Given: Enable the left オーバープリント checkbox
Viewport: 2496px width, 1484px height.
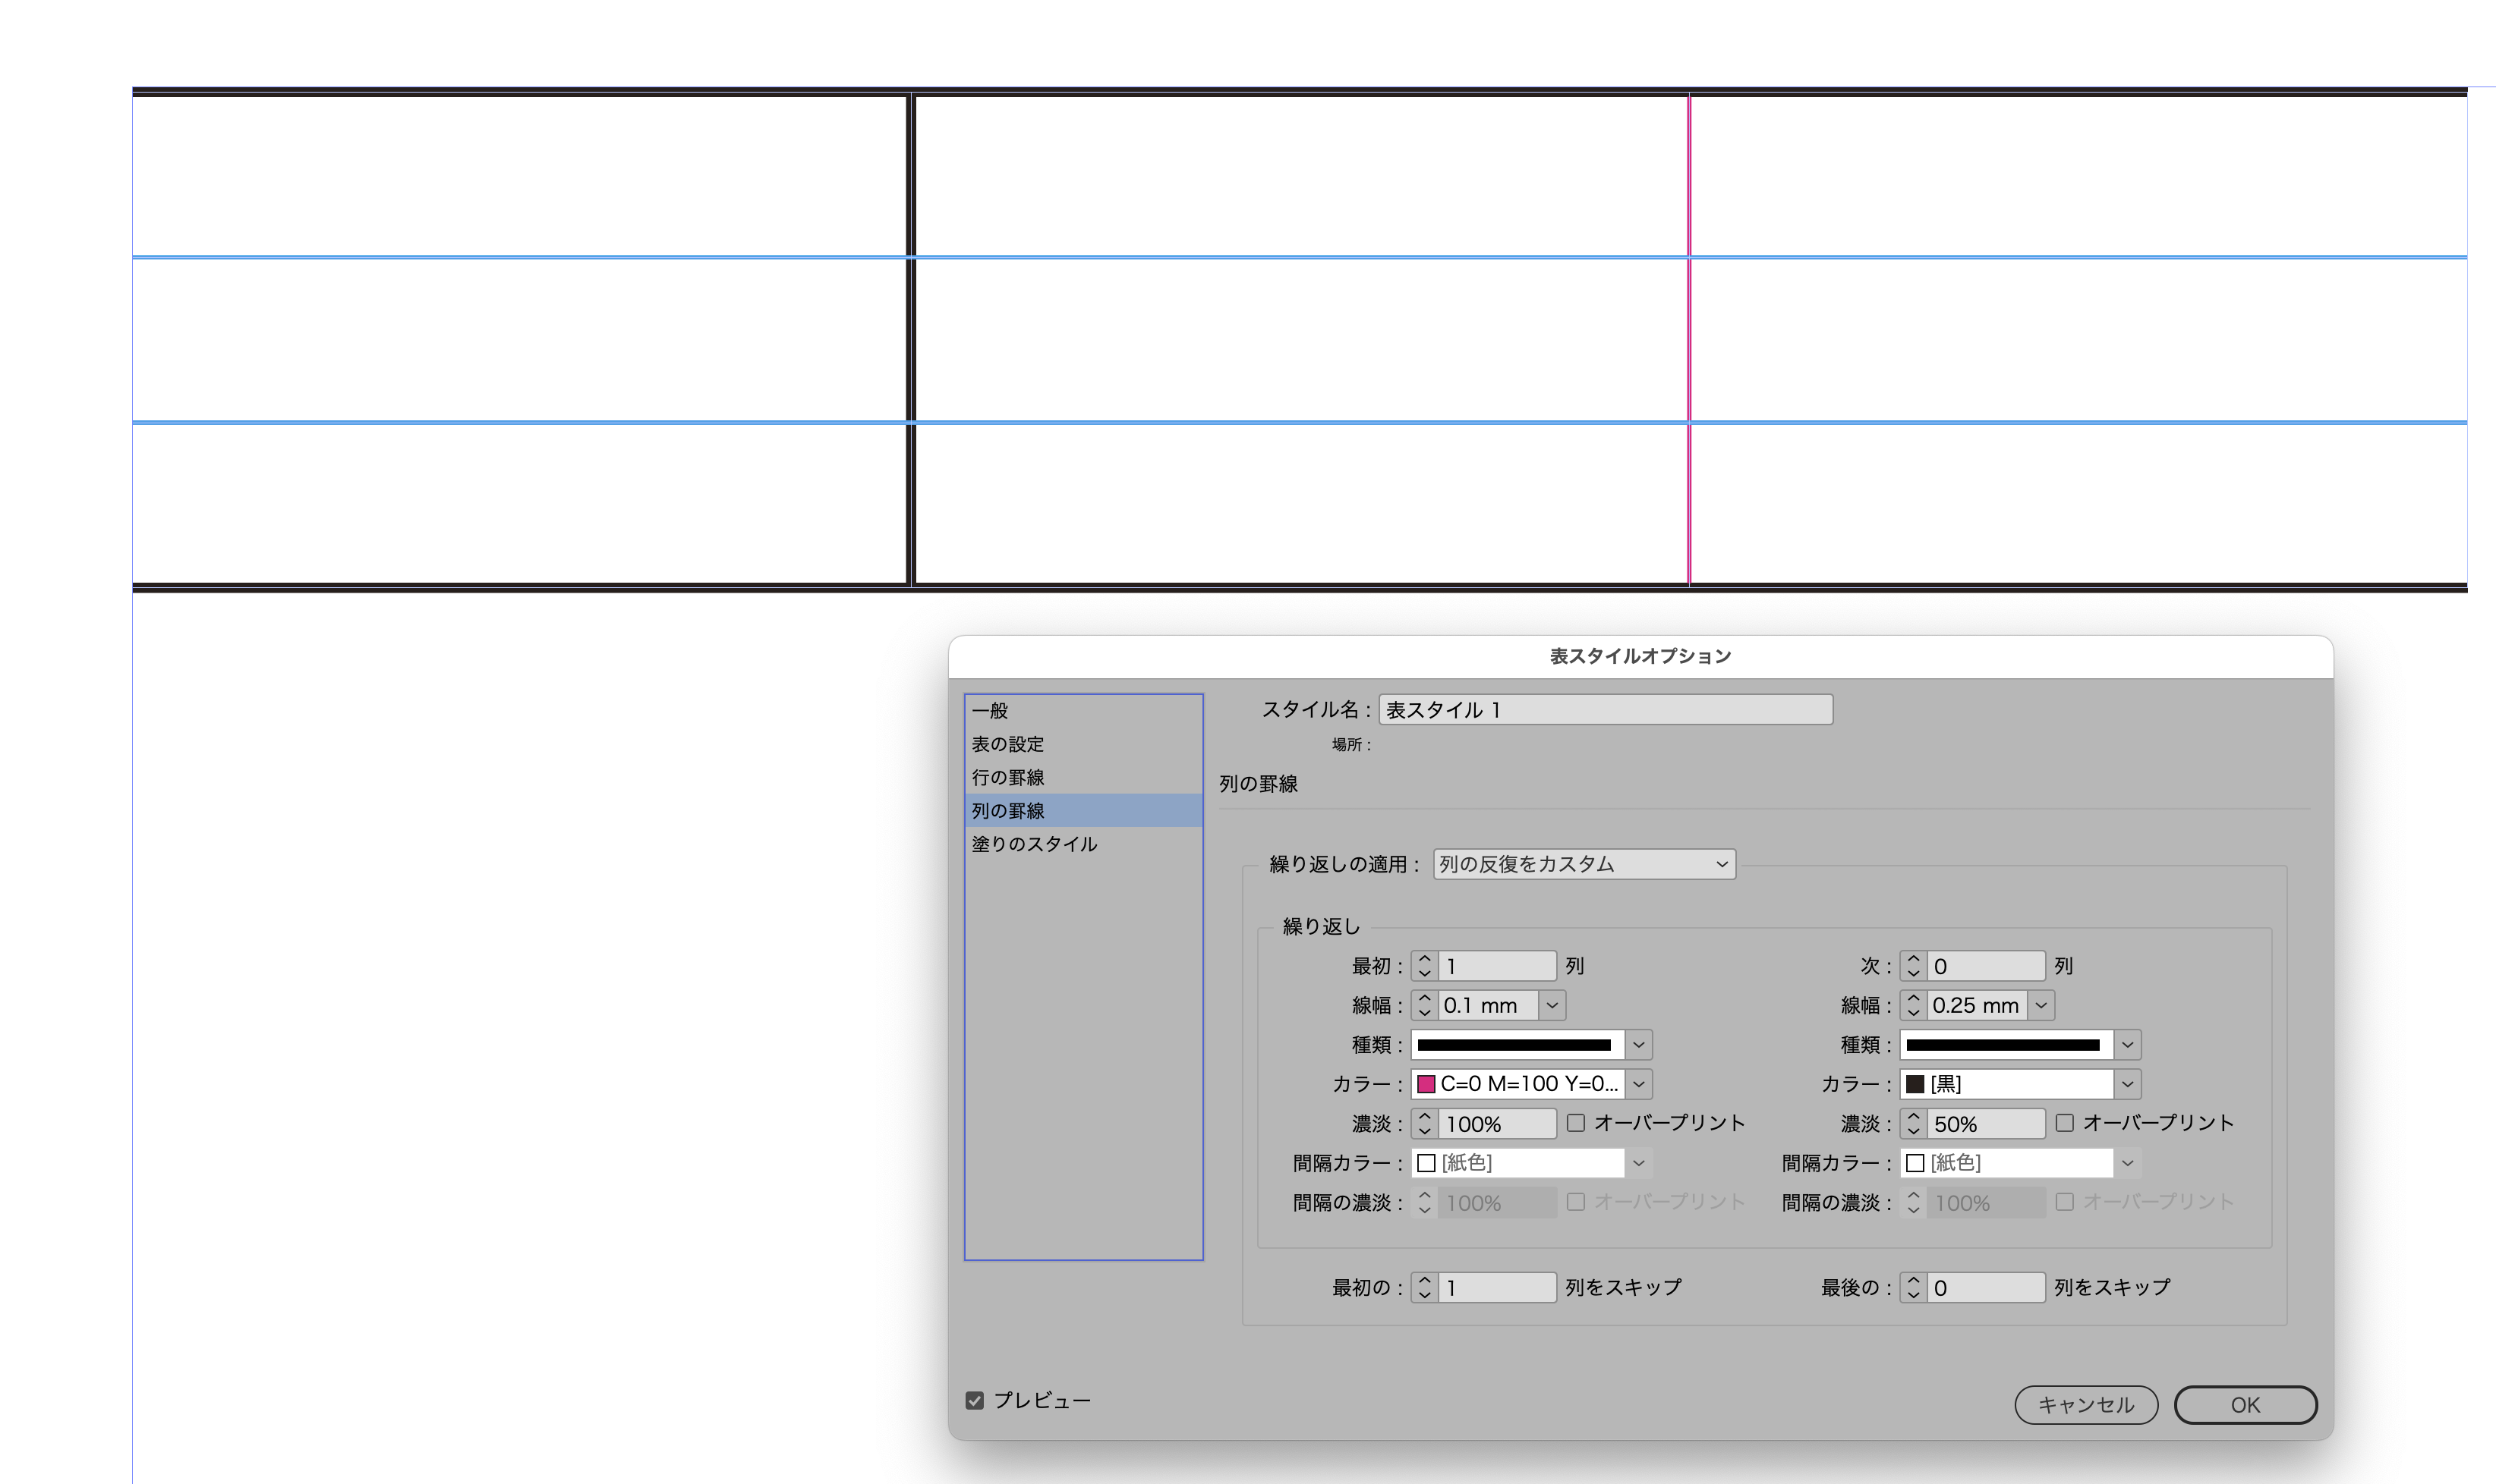Looking at the screenshot, I should pyautogui.click(x=1576, y=1122).
